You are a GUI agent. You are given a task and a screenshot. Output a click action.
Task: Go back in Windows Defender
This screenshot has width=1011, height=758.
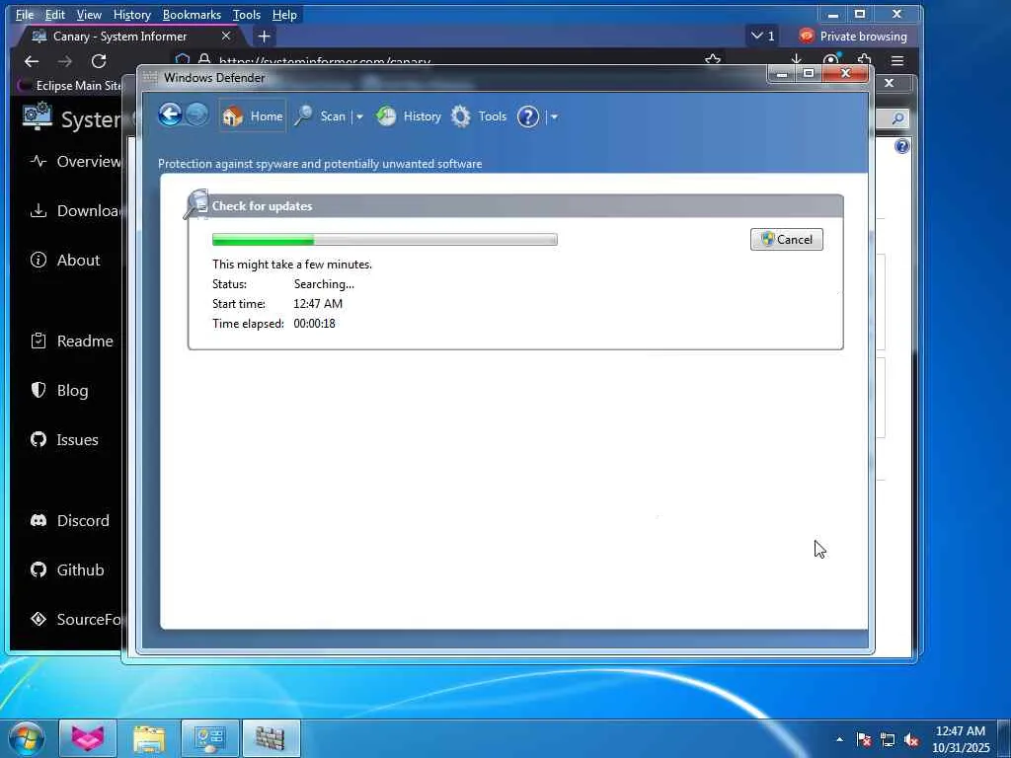pos(170,115)
